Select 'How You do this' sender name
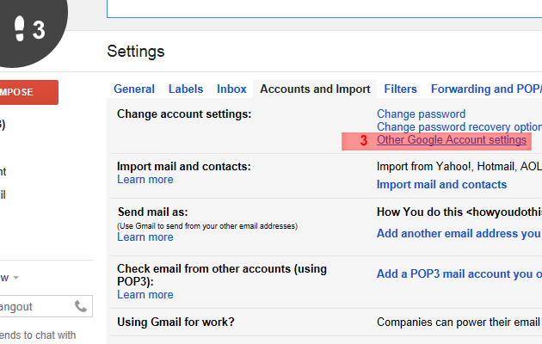 point(420,212)
